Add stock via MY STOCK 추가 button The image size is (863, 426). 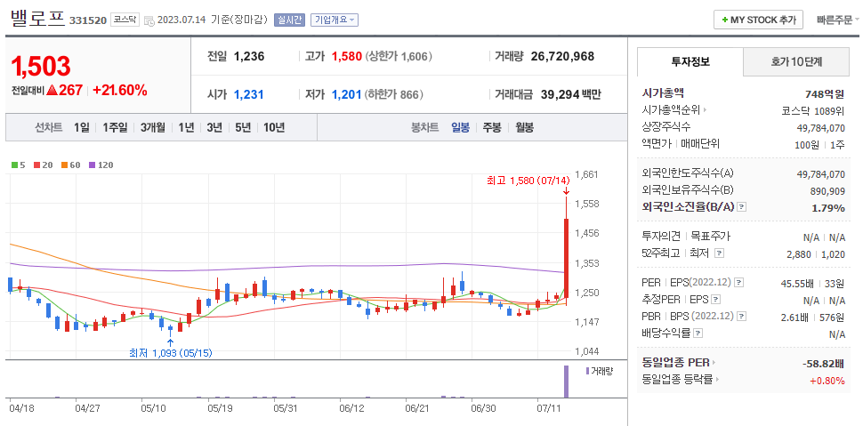pyautogui.click(x=758, y=20)
